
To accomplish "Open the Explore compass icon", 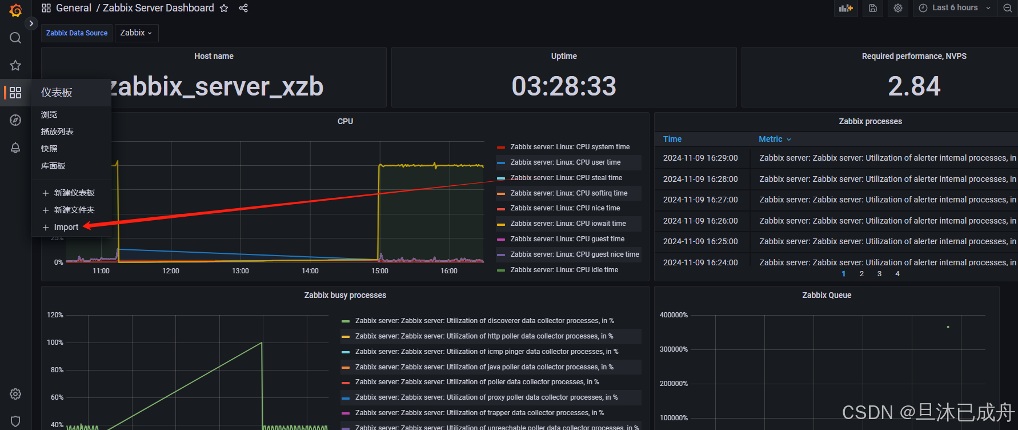I will [15, 120].
